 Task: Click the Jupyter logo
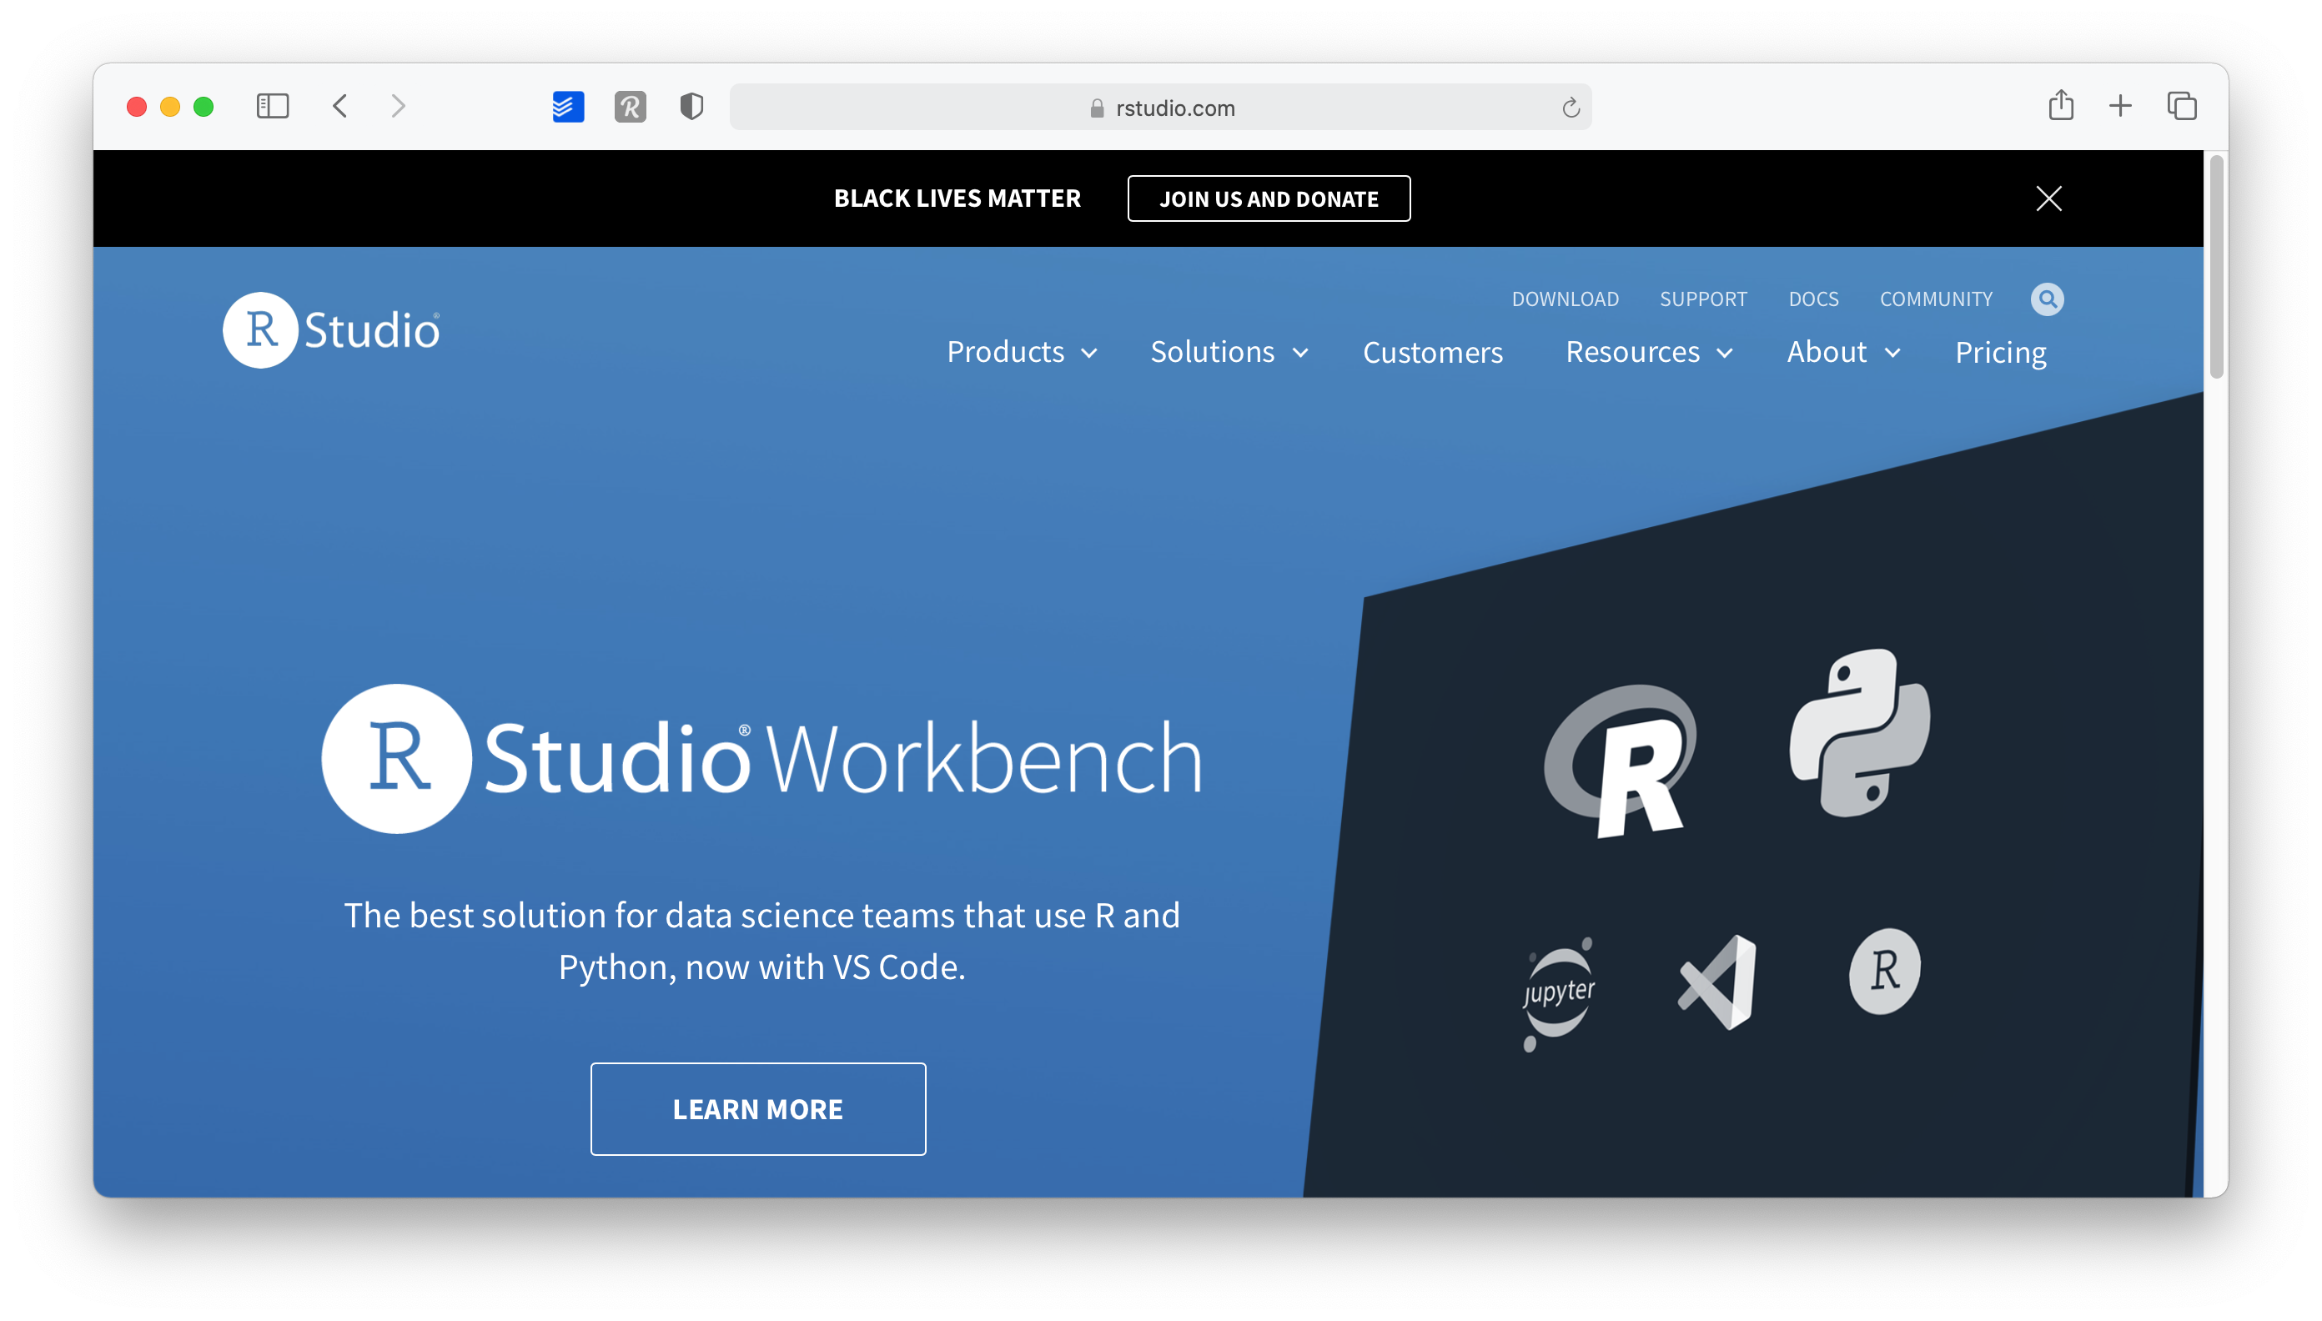pyautogui.click(x=1558, y=993)
